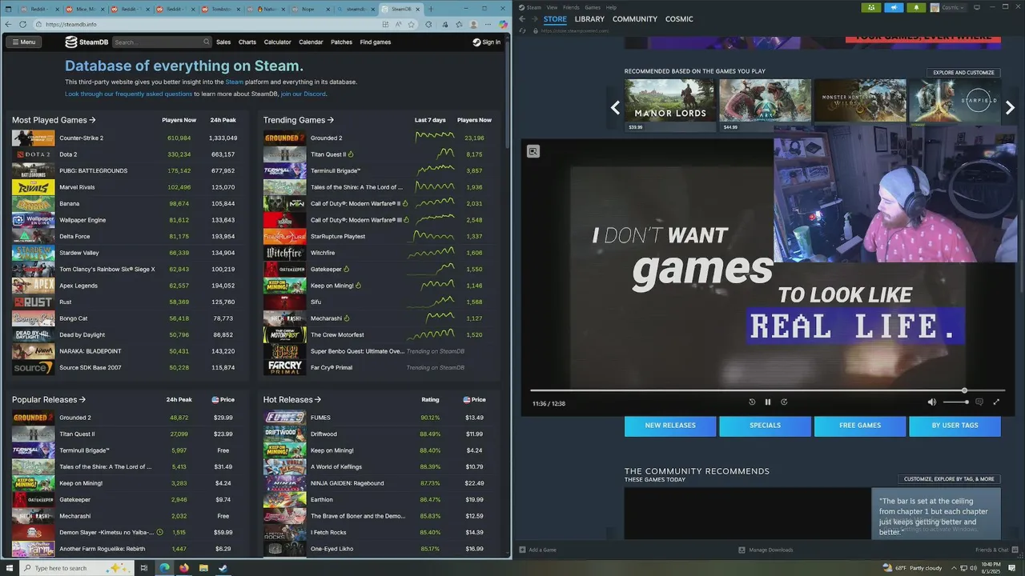Click the Stardew Valley game icon
1025x576 pixels.
point(33,253)
